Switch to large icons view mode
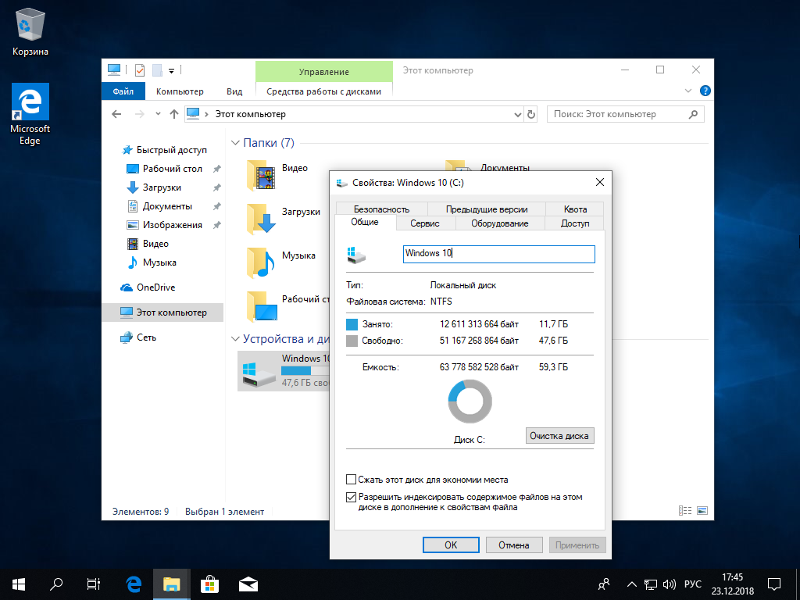 (x=702, y=512)
